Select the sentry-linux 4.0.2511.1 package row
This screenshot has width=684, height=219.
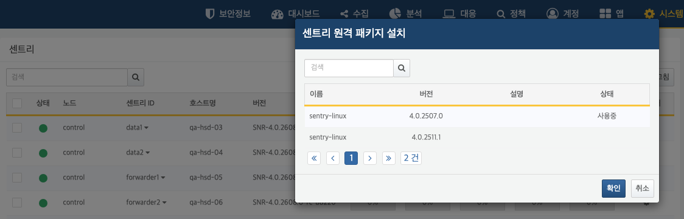point(477,137)
